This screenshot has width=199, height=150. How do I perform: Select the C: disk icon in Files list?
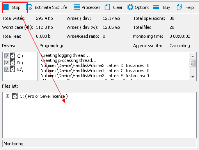(x=15, y=96)
